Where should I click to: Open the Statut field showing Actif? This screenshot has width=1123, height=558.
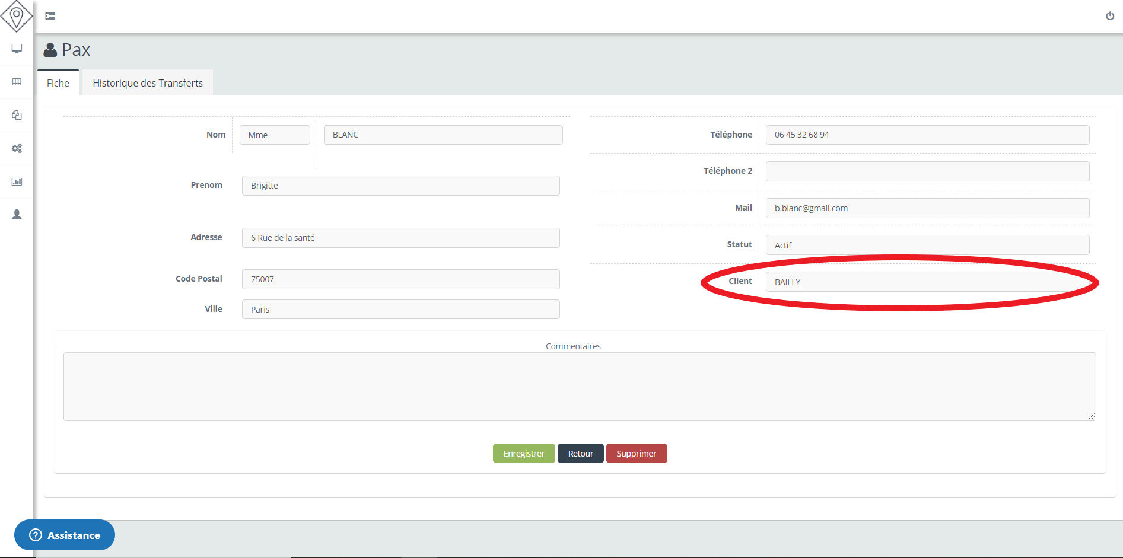(927, 245)
